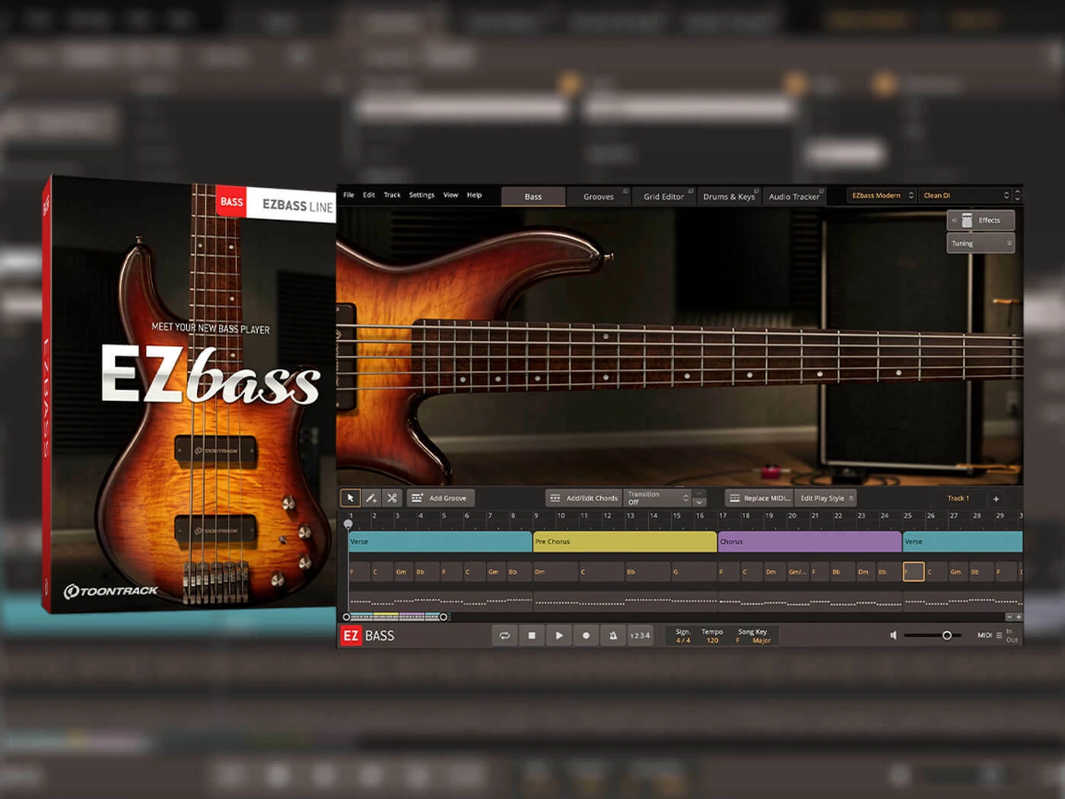Select the Chorus song part

(x=809, y=542)
